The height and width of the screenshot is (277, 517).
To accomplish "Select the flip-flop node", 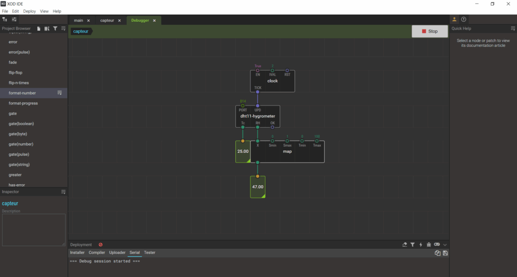I will coord(34,73).
